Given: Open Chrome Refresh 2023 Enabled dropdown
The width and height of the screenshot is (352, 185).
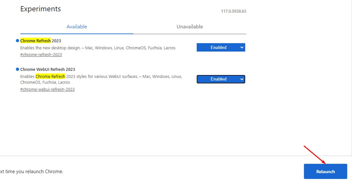Looking at the screenshot, I should [x=221, y=47].
